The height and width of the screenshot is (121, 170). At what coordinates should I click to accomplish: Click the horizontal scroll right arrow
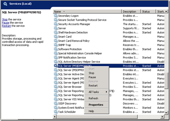(x=162, y=117)
